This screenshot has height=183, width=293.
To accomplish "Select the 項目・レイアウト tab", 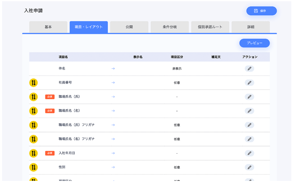I will (x=89, y=27).
